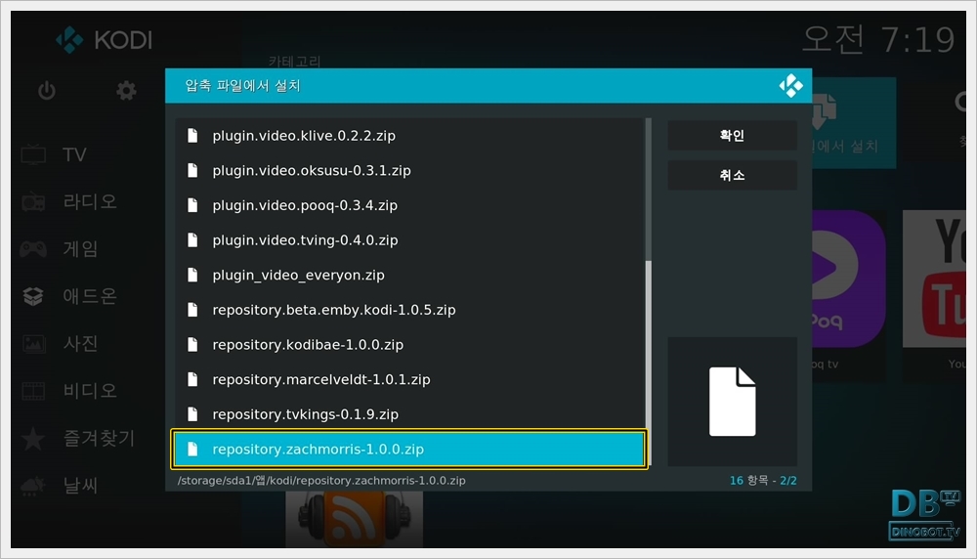Click the Kodi logo at top left

coord(69,40)
